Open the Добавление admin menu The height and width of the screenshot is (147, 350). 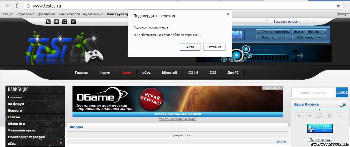[x=46, y=14]
